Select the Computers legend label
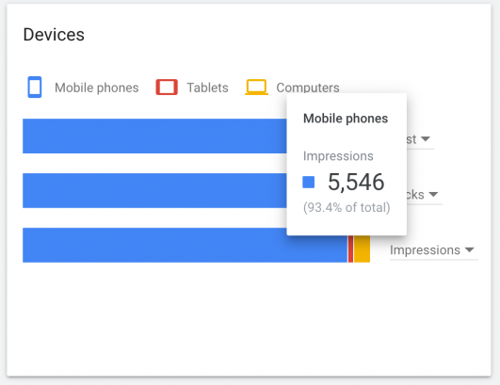Screen dimensions: 500x385 coord(308,88)
